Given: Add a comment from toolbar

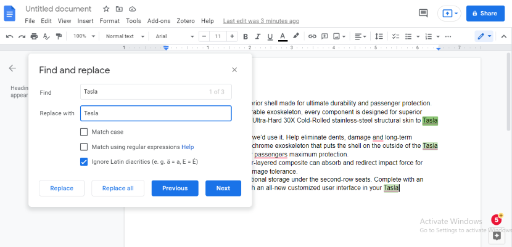Looking at the screenshot, I should [324, 36].
